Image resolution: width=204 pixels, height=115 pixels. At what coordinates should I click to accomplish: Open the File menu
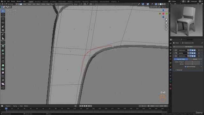(5, 1)
